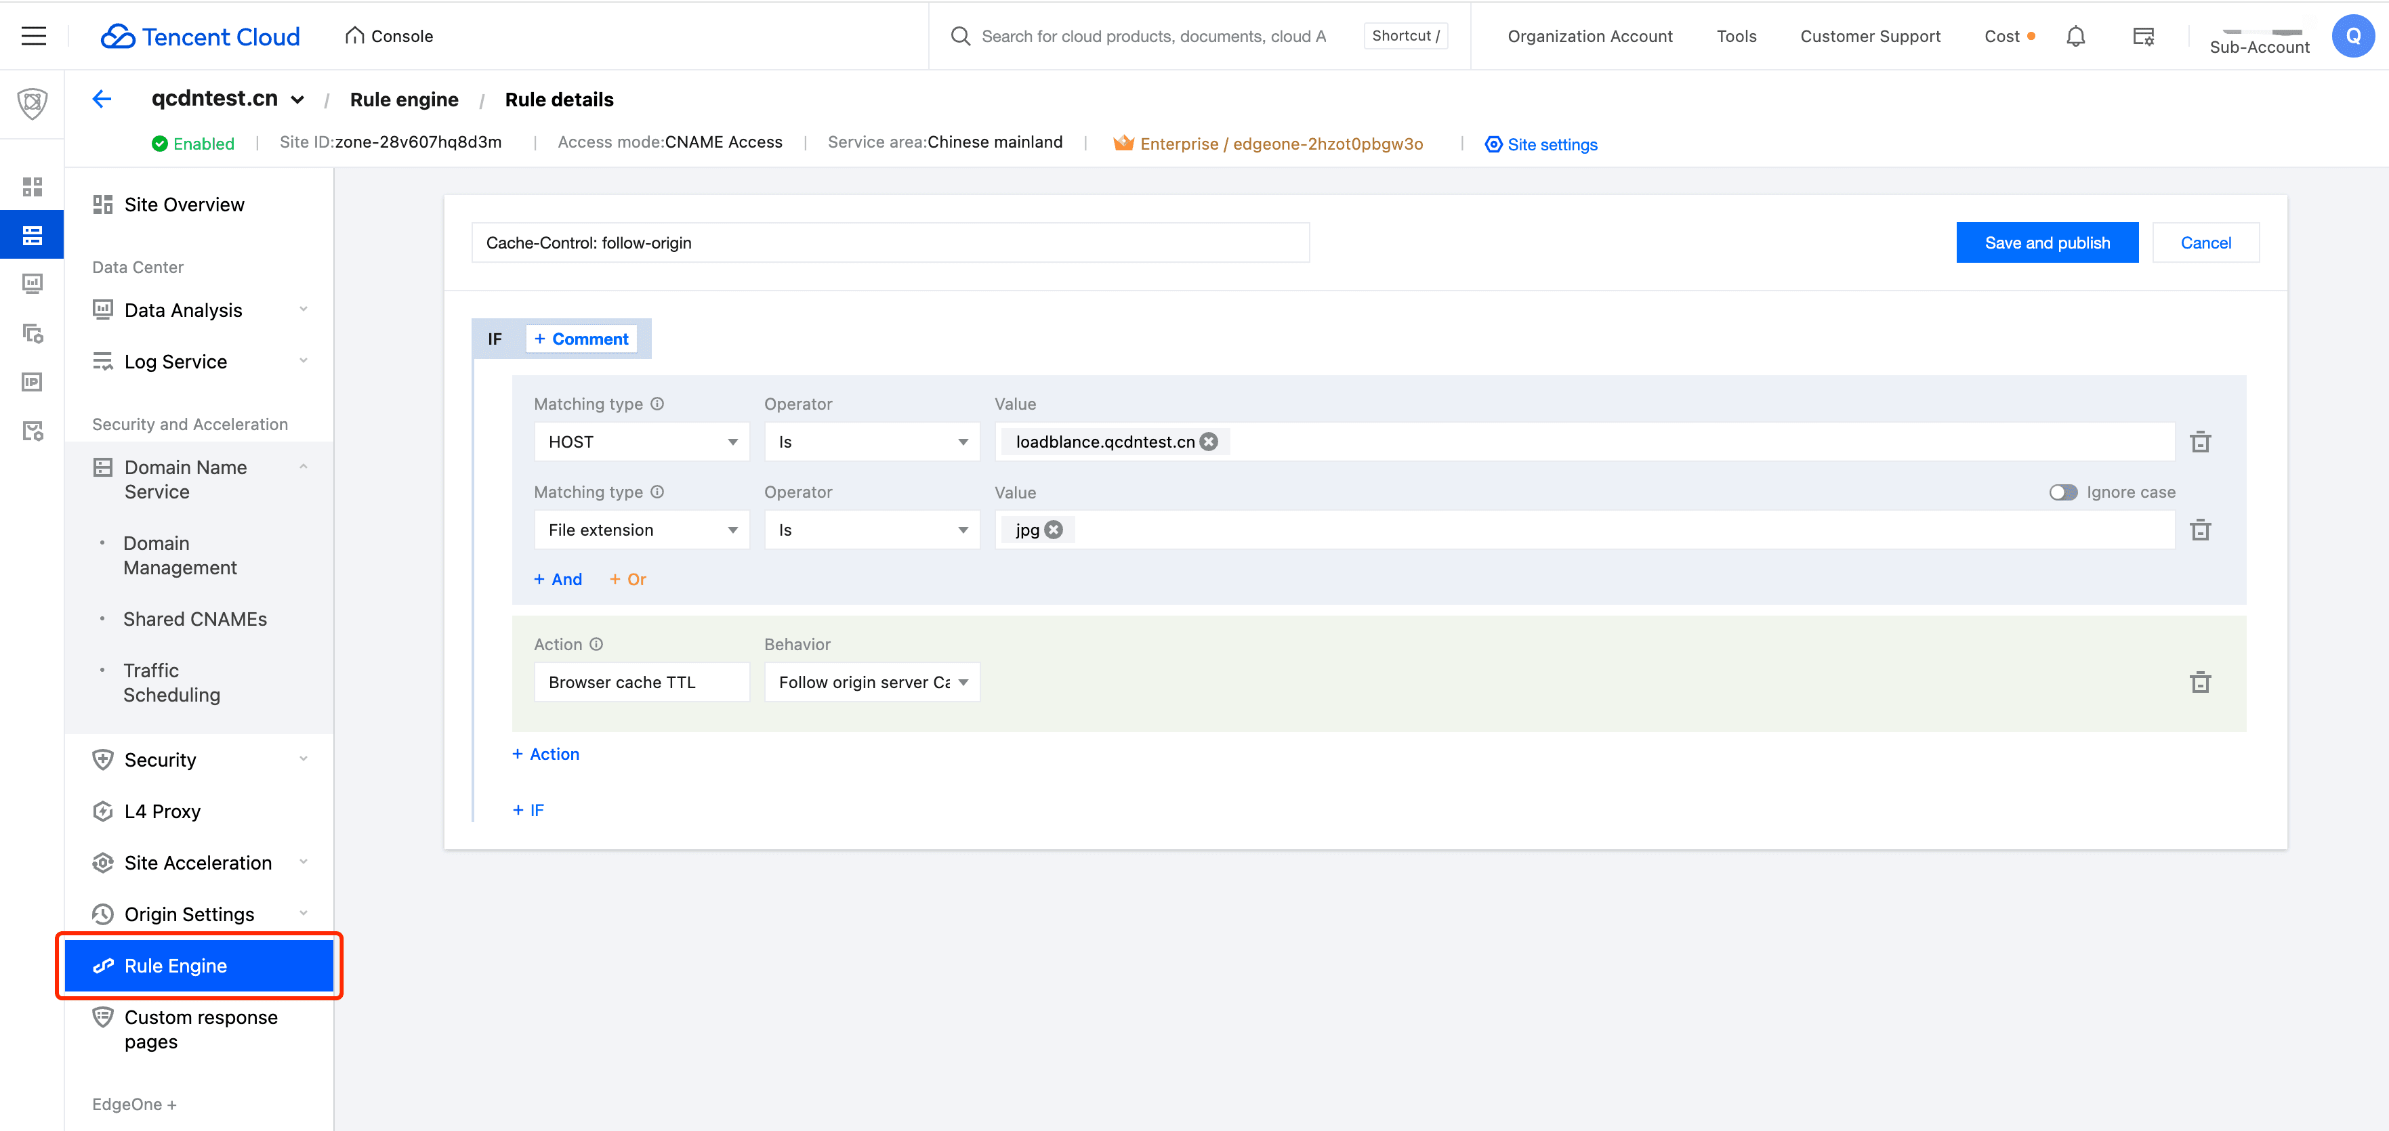Remove loadblance.qcdntest.cn value tag
Screen dimensions: 2389x1131
1209,442
